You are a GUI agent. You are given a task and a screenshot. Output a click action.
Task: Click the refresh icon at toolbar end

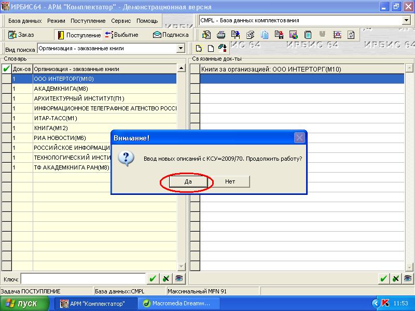(351, 35)
